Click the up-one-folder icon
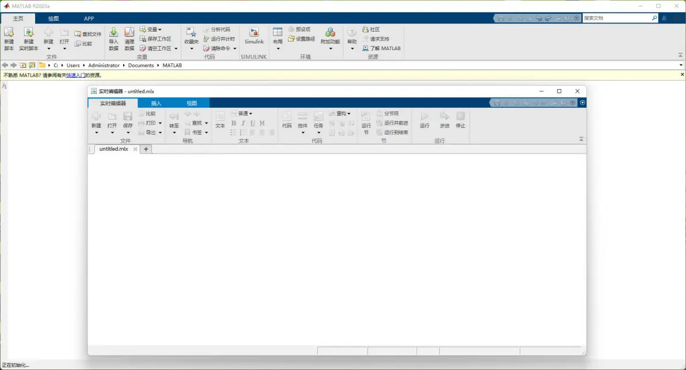 [23, 65]
